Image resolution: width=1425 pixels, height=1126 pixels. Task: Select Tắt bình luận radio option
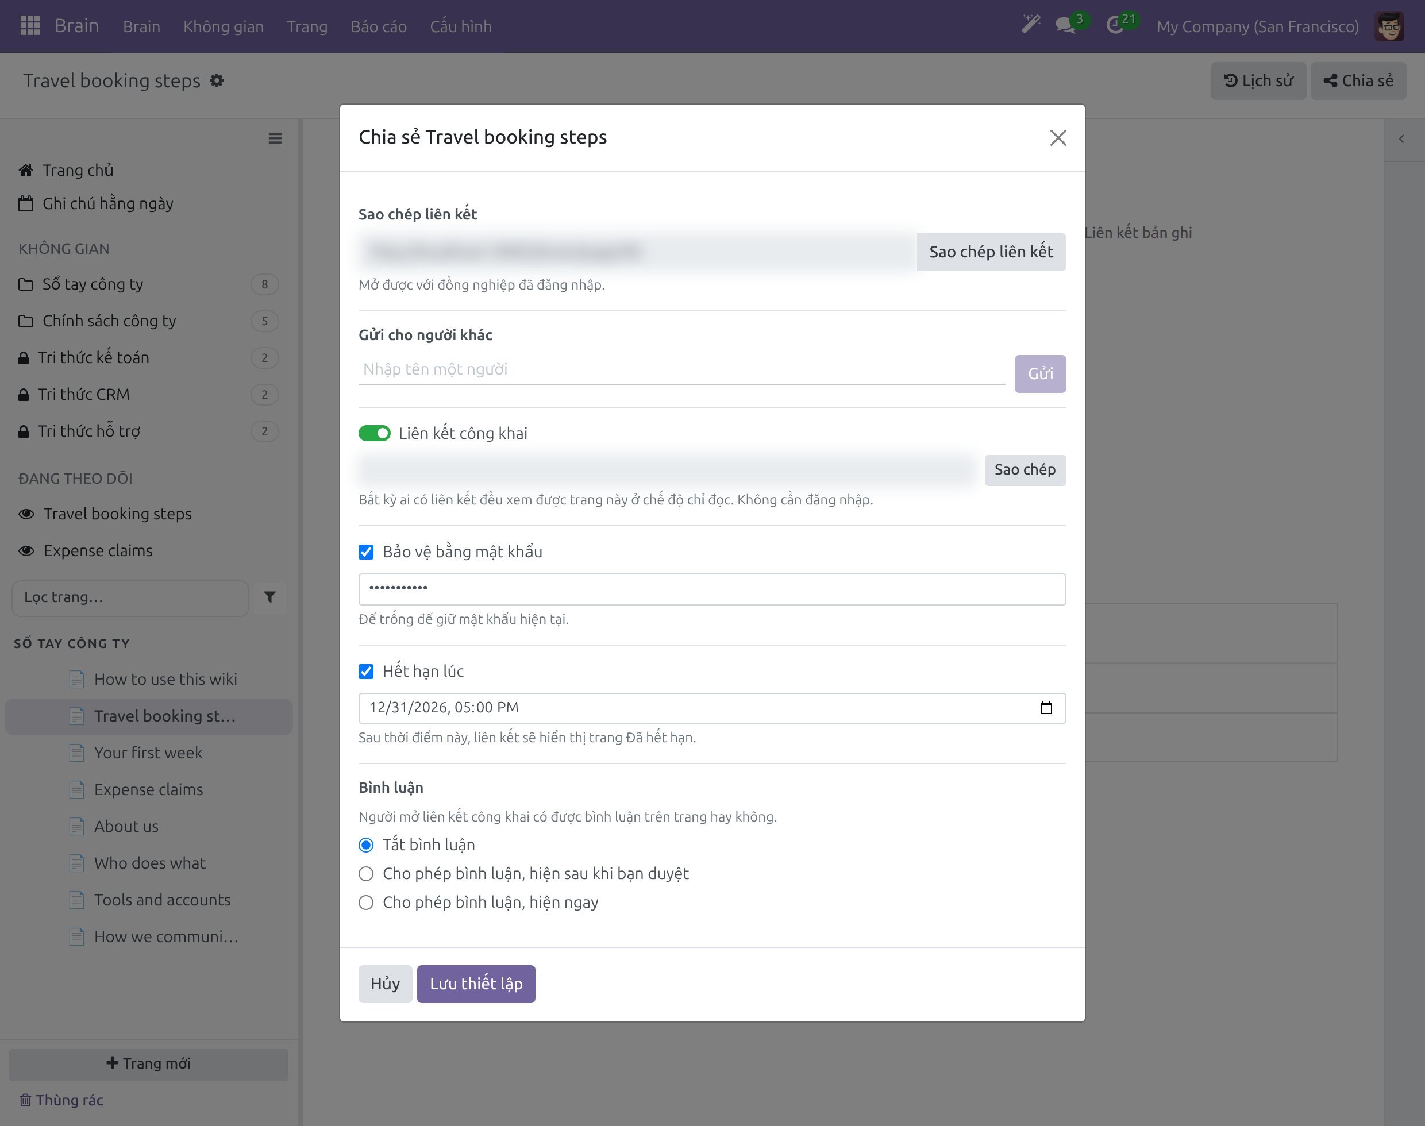[366, 845]
